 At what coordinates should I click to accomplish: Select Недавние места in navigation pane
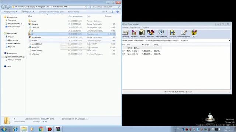click(x=15, y=23)
